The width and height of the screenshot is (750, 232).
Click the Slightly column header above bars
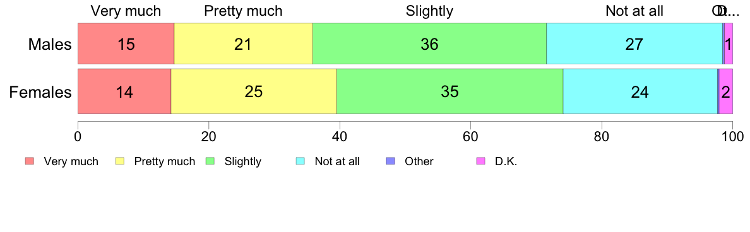pos(429,11)
